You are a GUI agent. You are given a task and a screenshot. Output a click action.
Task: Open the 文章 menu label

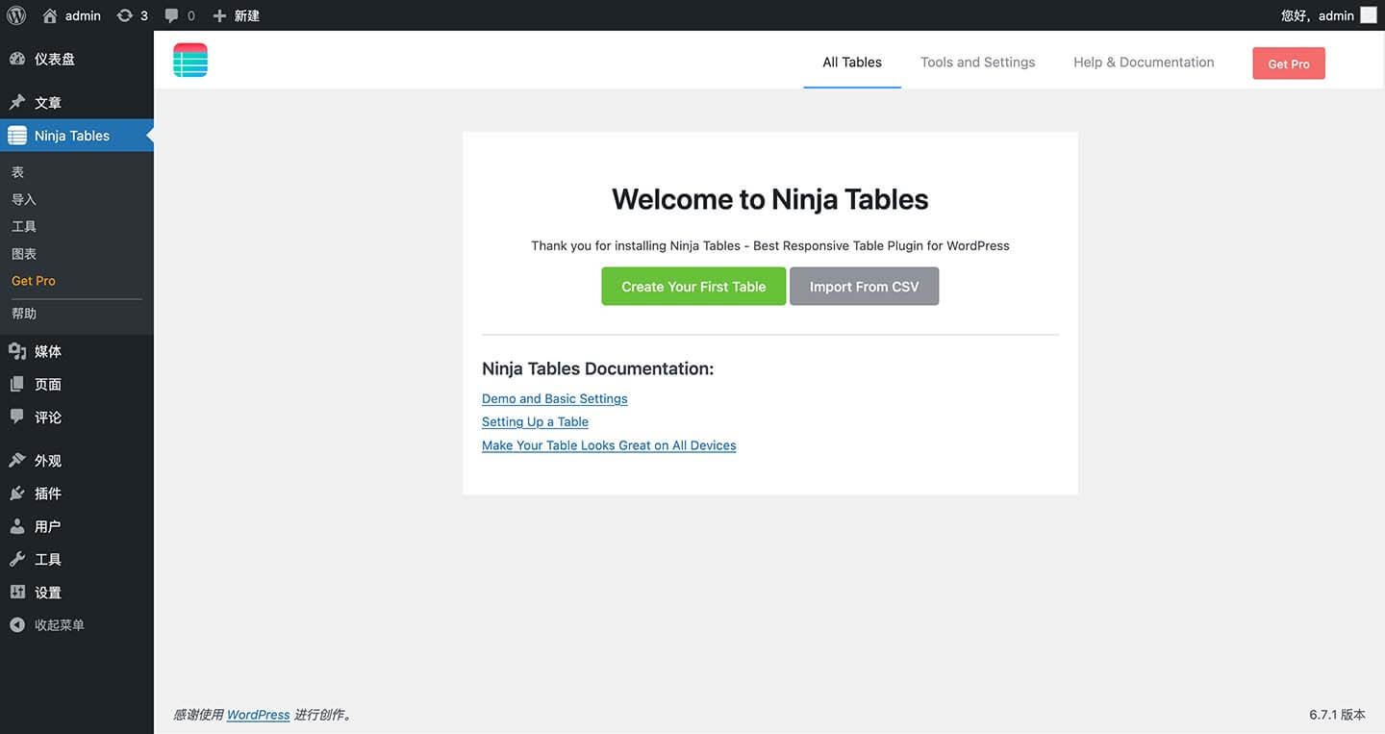(48, 103)
